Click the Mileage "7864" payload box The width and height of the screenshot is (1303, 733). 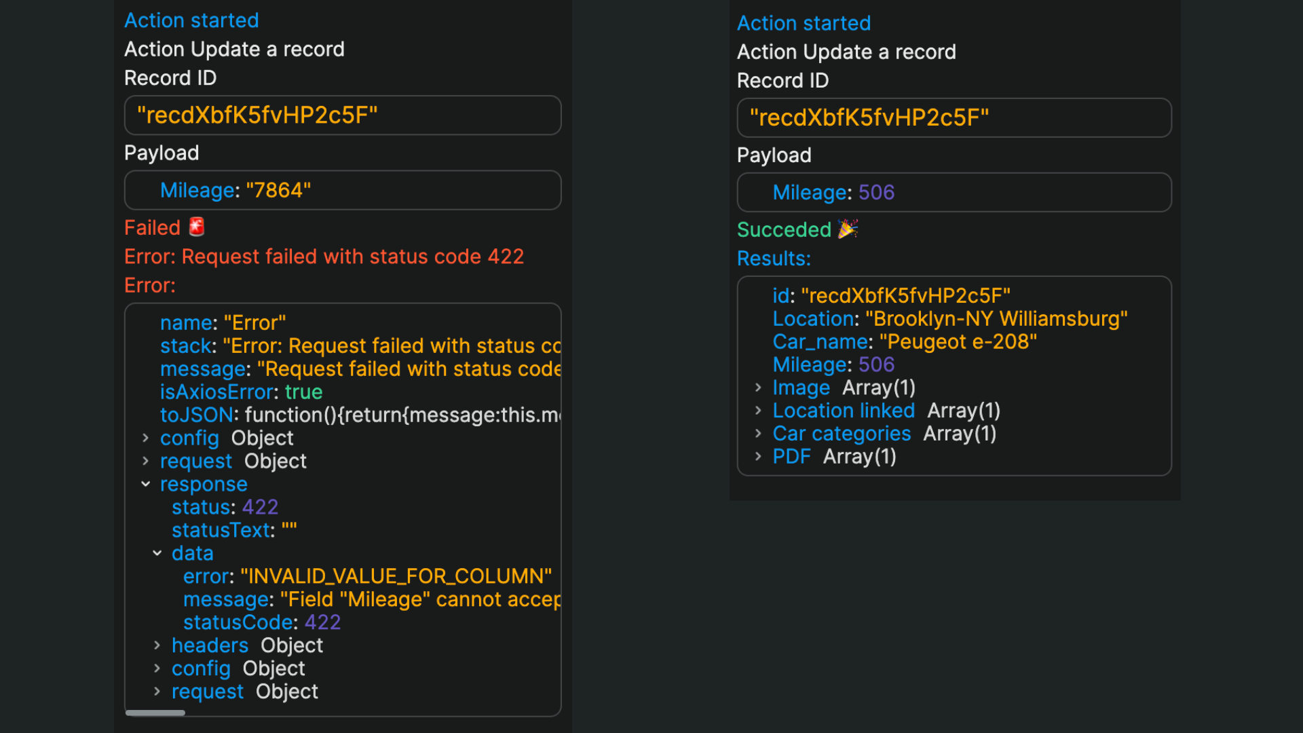click(x=343, y=191)
